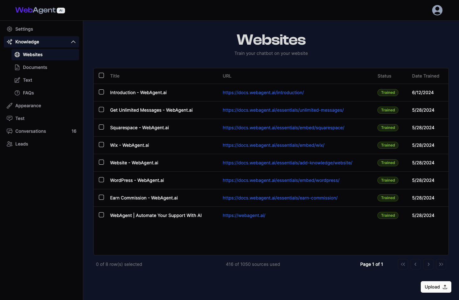Open the Settings gear icon

[9, 29]
